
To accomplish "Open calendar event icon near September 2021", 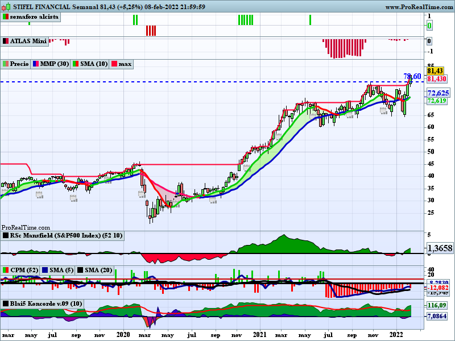I will pyautogui.click(x=350, y=115).
